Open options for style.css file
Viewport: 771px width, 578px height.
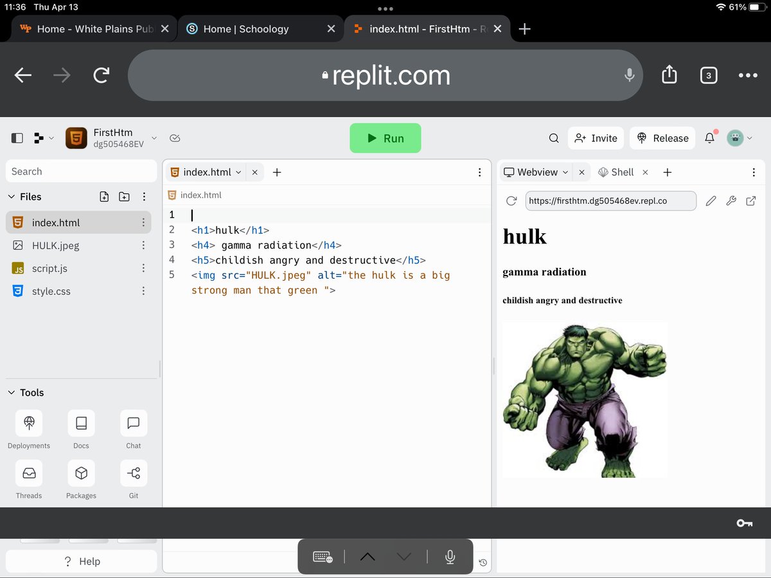(x=143, y=291)
